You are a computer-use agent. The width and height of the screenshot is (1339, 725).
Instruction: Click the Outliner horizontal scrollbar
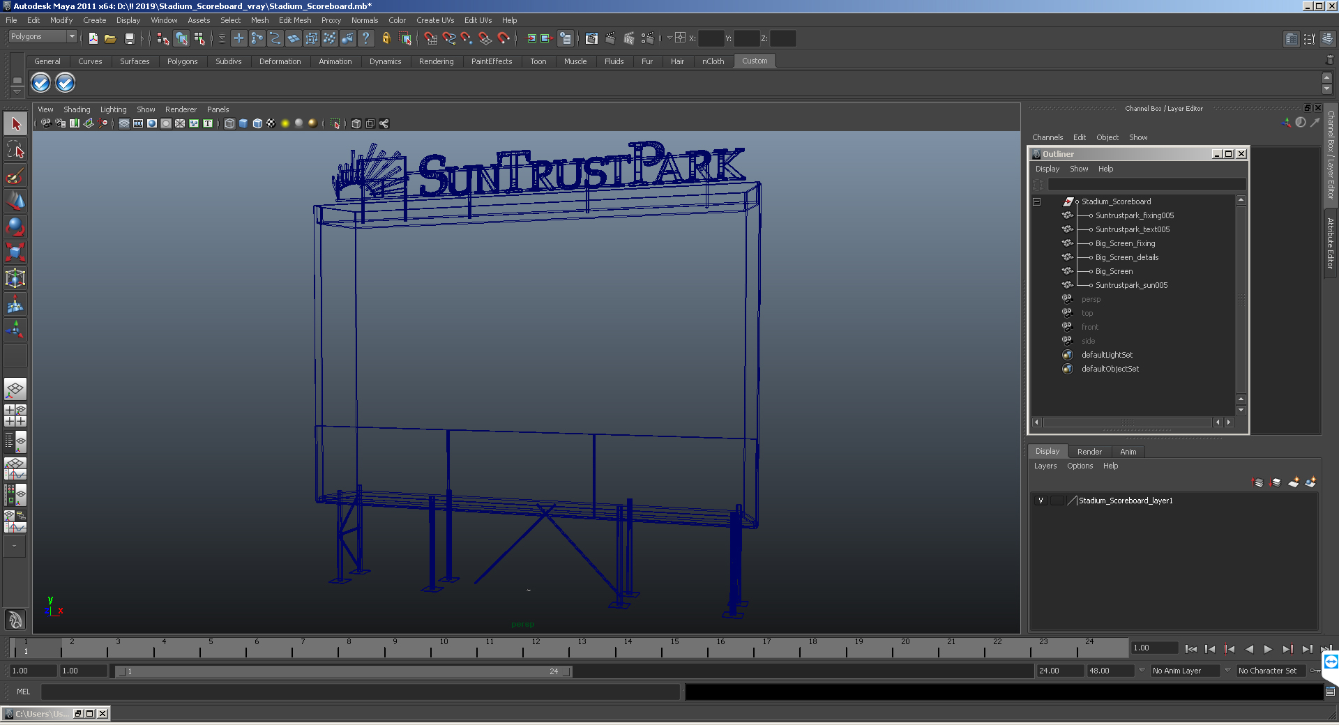(1127, 422)
